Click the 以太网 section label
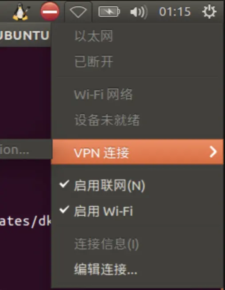 click(93, 36)
